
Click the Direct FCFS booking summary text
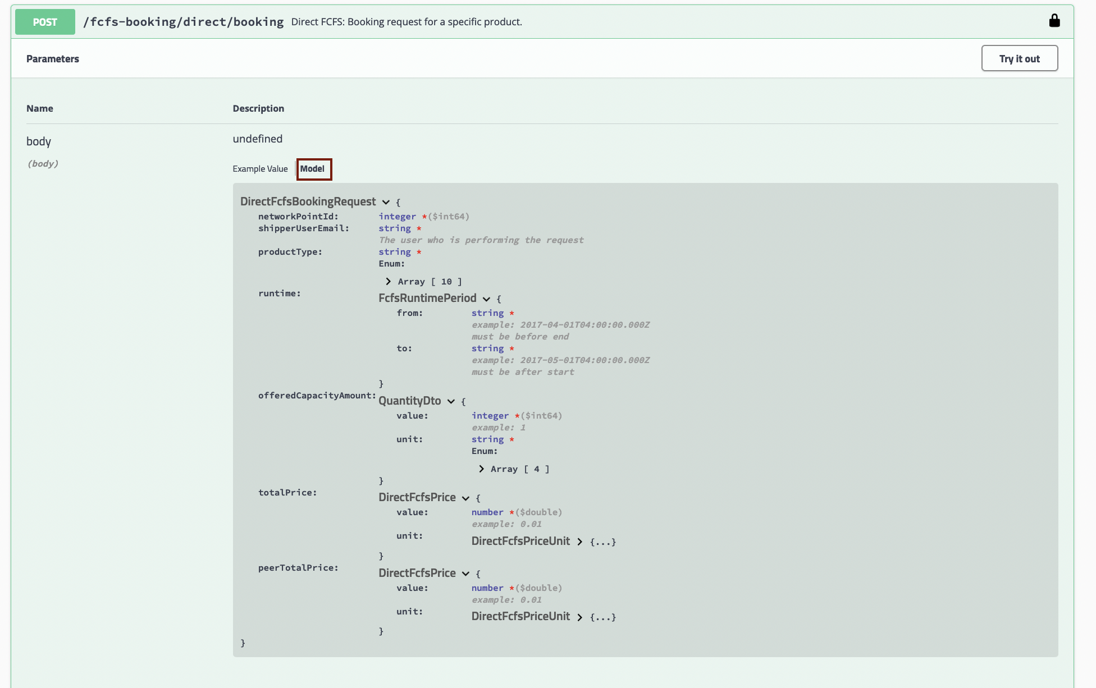[x=407, y=22]
